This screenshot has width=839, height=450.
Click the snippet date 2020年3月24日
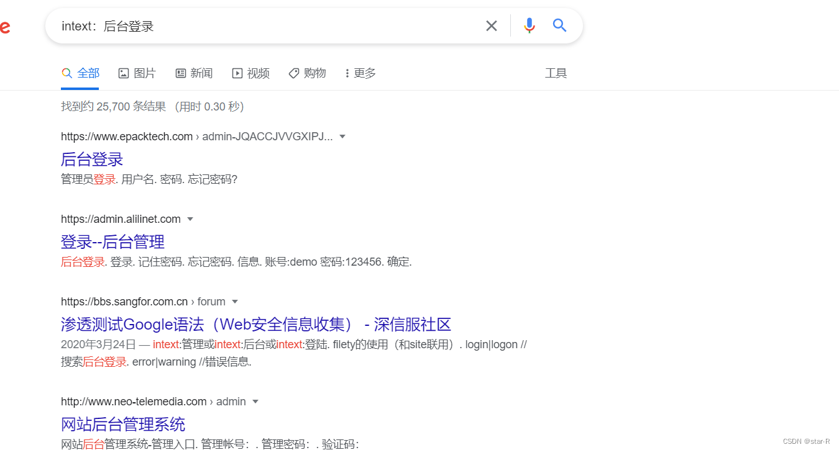point(98,344)
